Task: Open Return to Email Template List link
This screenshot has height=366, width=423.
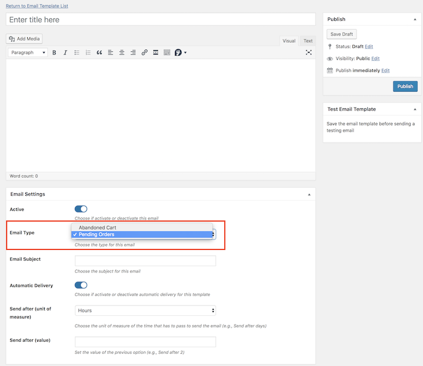Action: pos(37,5)
